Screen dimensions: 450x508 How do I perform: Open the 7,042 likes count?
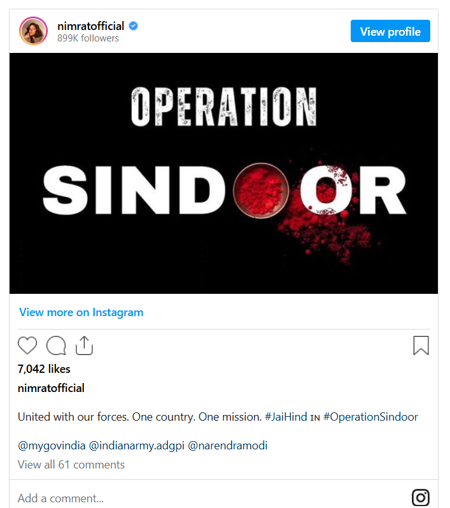(x=44, y=369)
